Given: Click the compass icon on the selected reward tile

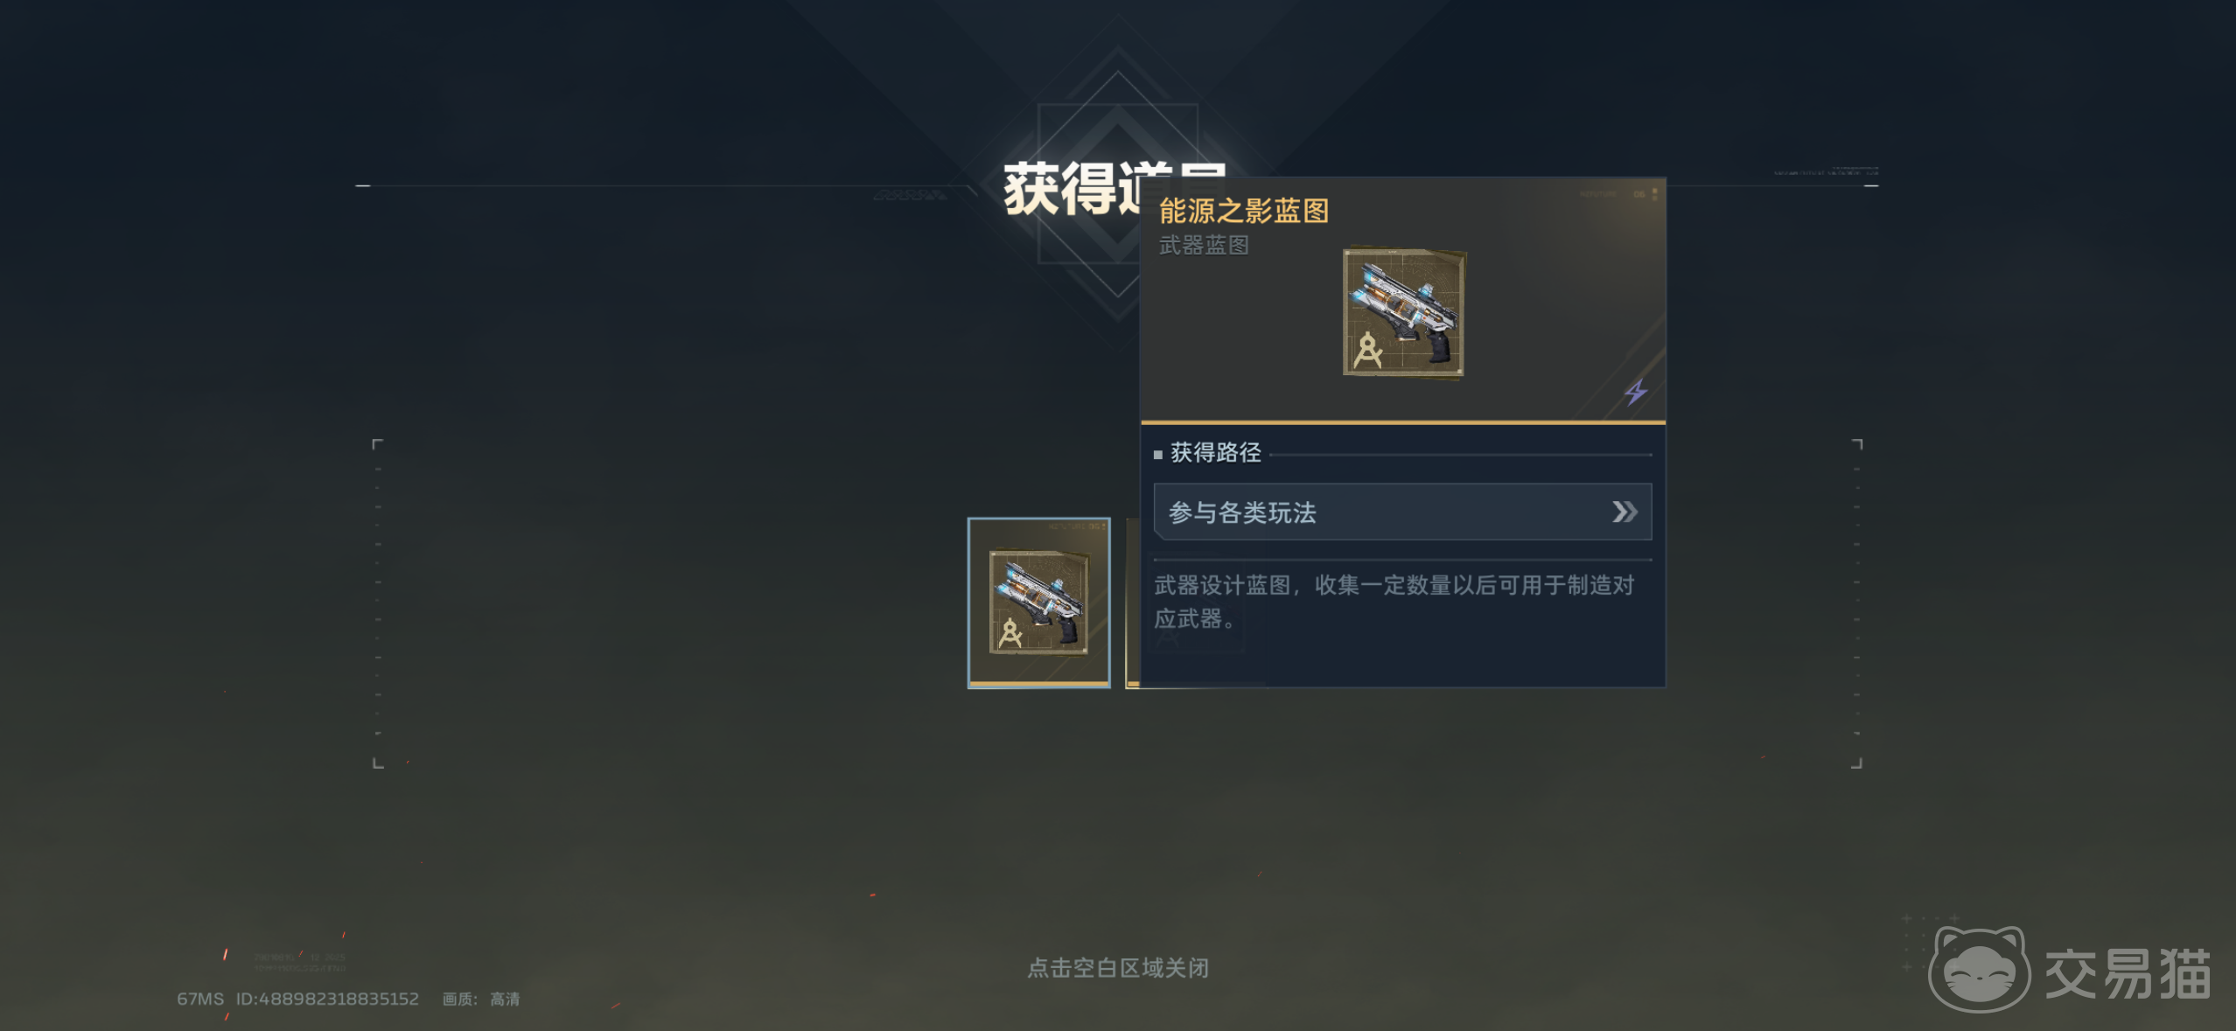Looking at the screenshot, I should pyautogui.click(x=1010, y=632).
